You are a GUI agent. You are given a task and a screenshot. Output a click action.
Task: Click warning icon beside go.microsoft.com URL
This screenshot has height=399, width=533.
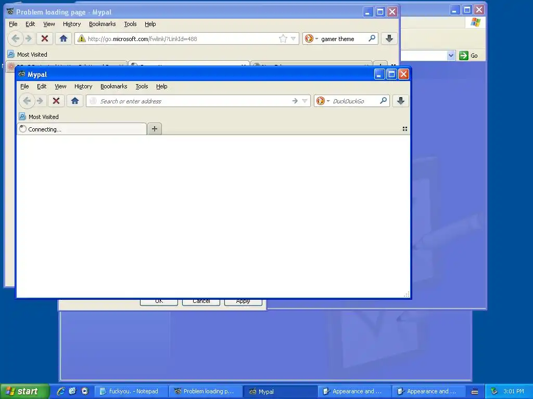[x=81, y=38]
